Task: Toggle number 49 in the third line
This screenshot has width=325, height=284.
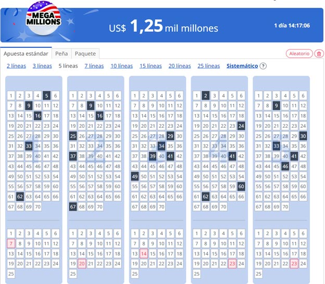Action: [x=135, y=177]
